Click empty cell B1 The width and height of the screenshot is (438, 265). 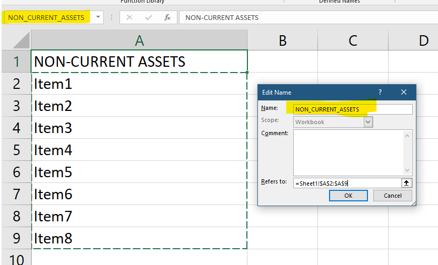[282, 62]
